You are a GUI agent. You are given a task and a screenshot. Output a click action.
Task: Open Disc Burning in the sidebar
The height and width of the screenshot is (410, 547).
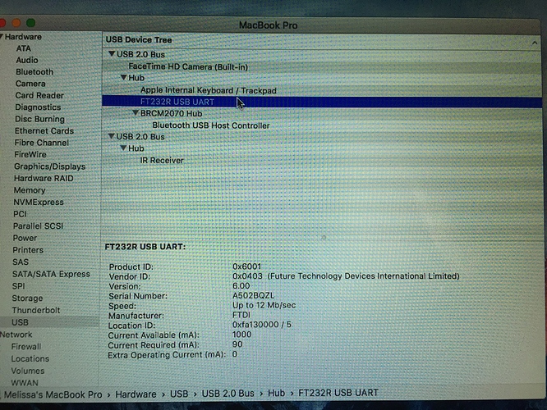point(39,119)
